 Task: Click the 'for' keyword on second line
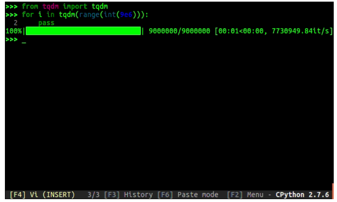[28, 15]
